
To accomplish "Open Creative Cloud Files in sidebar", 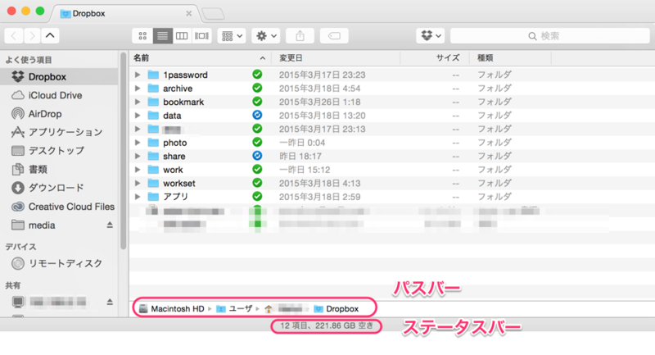I will click(63, 207).
